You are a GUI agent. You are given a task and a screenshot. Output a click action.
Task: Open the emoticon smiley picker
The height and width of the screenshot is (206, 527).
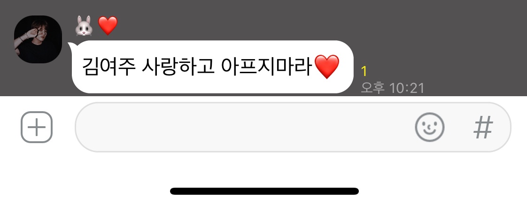point(429,127)
